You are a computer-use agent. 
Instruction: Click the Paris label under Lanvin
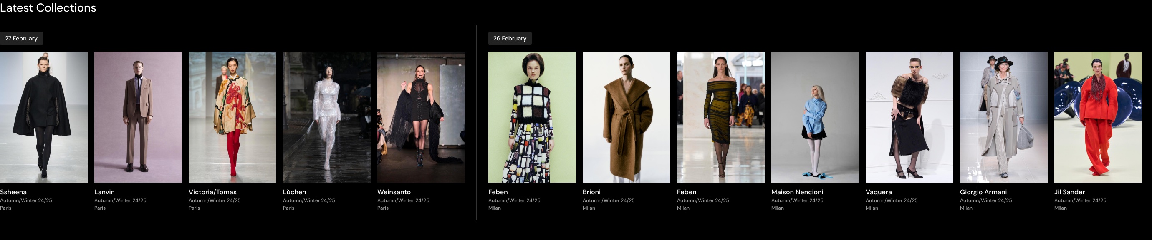pyautogui.click(x=100, y=208)
